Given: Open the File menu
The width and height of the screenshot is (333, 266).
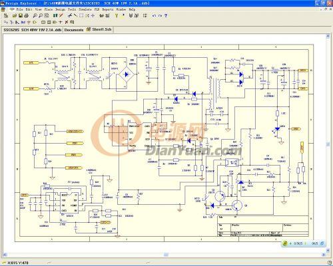Looking at the screenshot, I should tap(19, 9).
